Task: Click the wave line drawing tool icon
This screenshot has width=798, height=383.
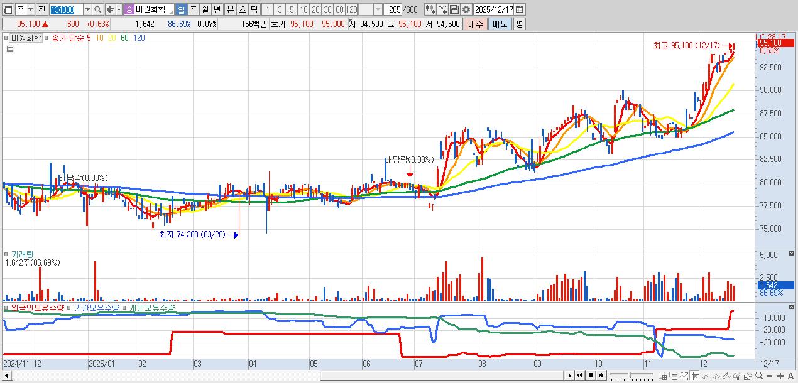Action: point(705,375)
